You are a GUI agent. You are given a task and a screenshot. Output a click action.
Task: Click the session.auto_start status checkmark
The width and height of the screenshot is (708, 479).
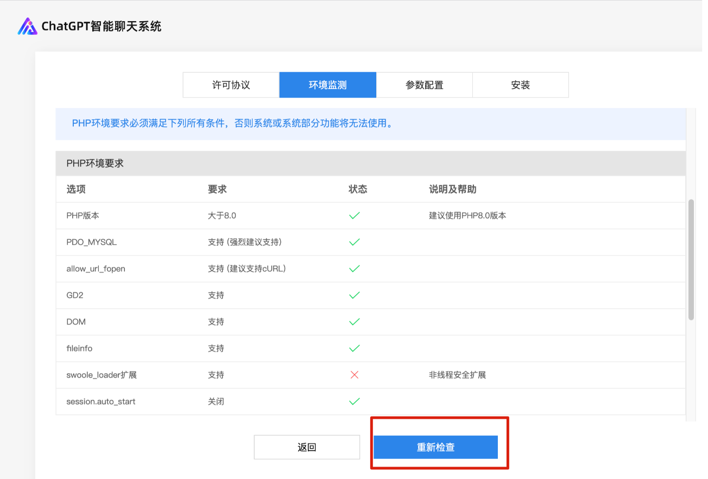[355, 401]
